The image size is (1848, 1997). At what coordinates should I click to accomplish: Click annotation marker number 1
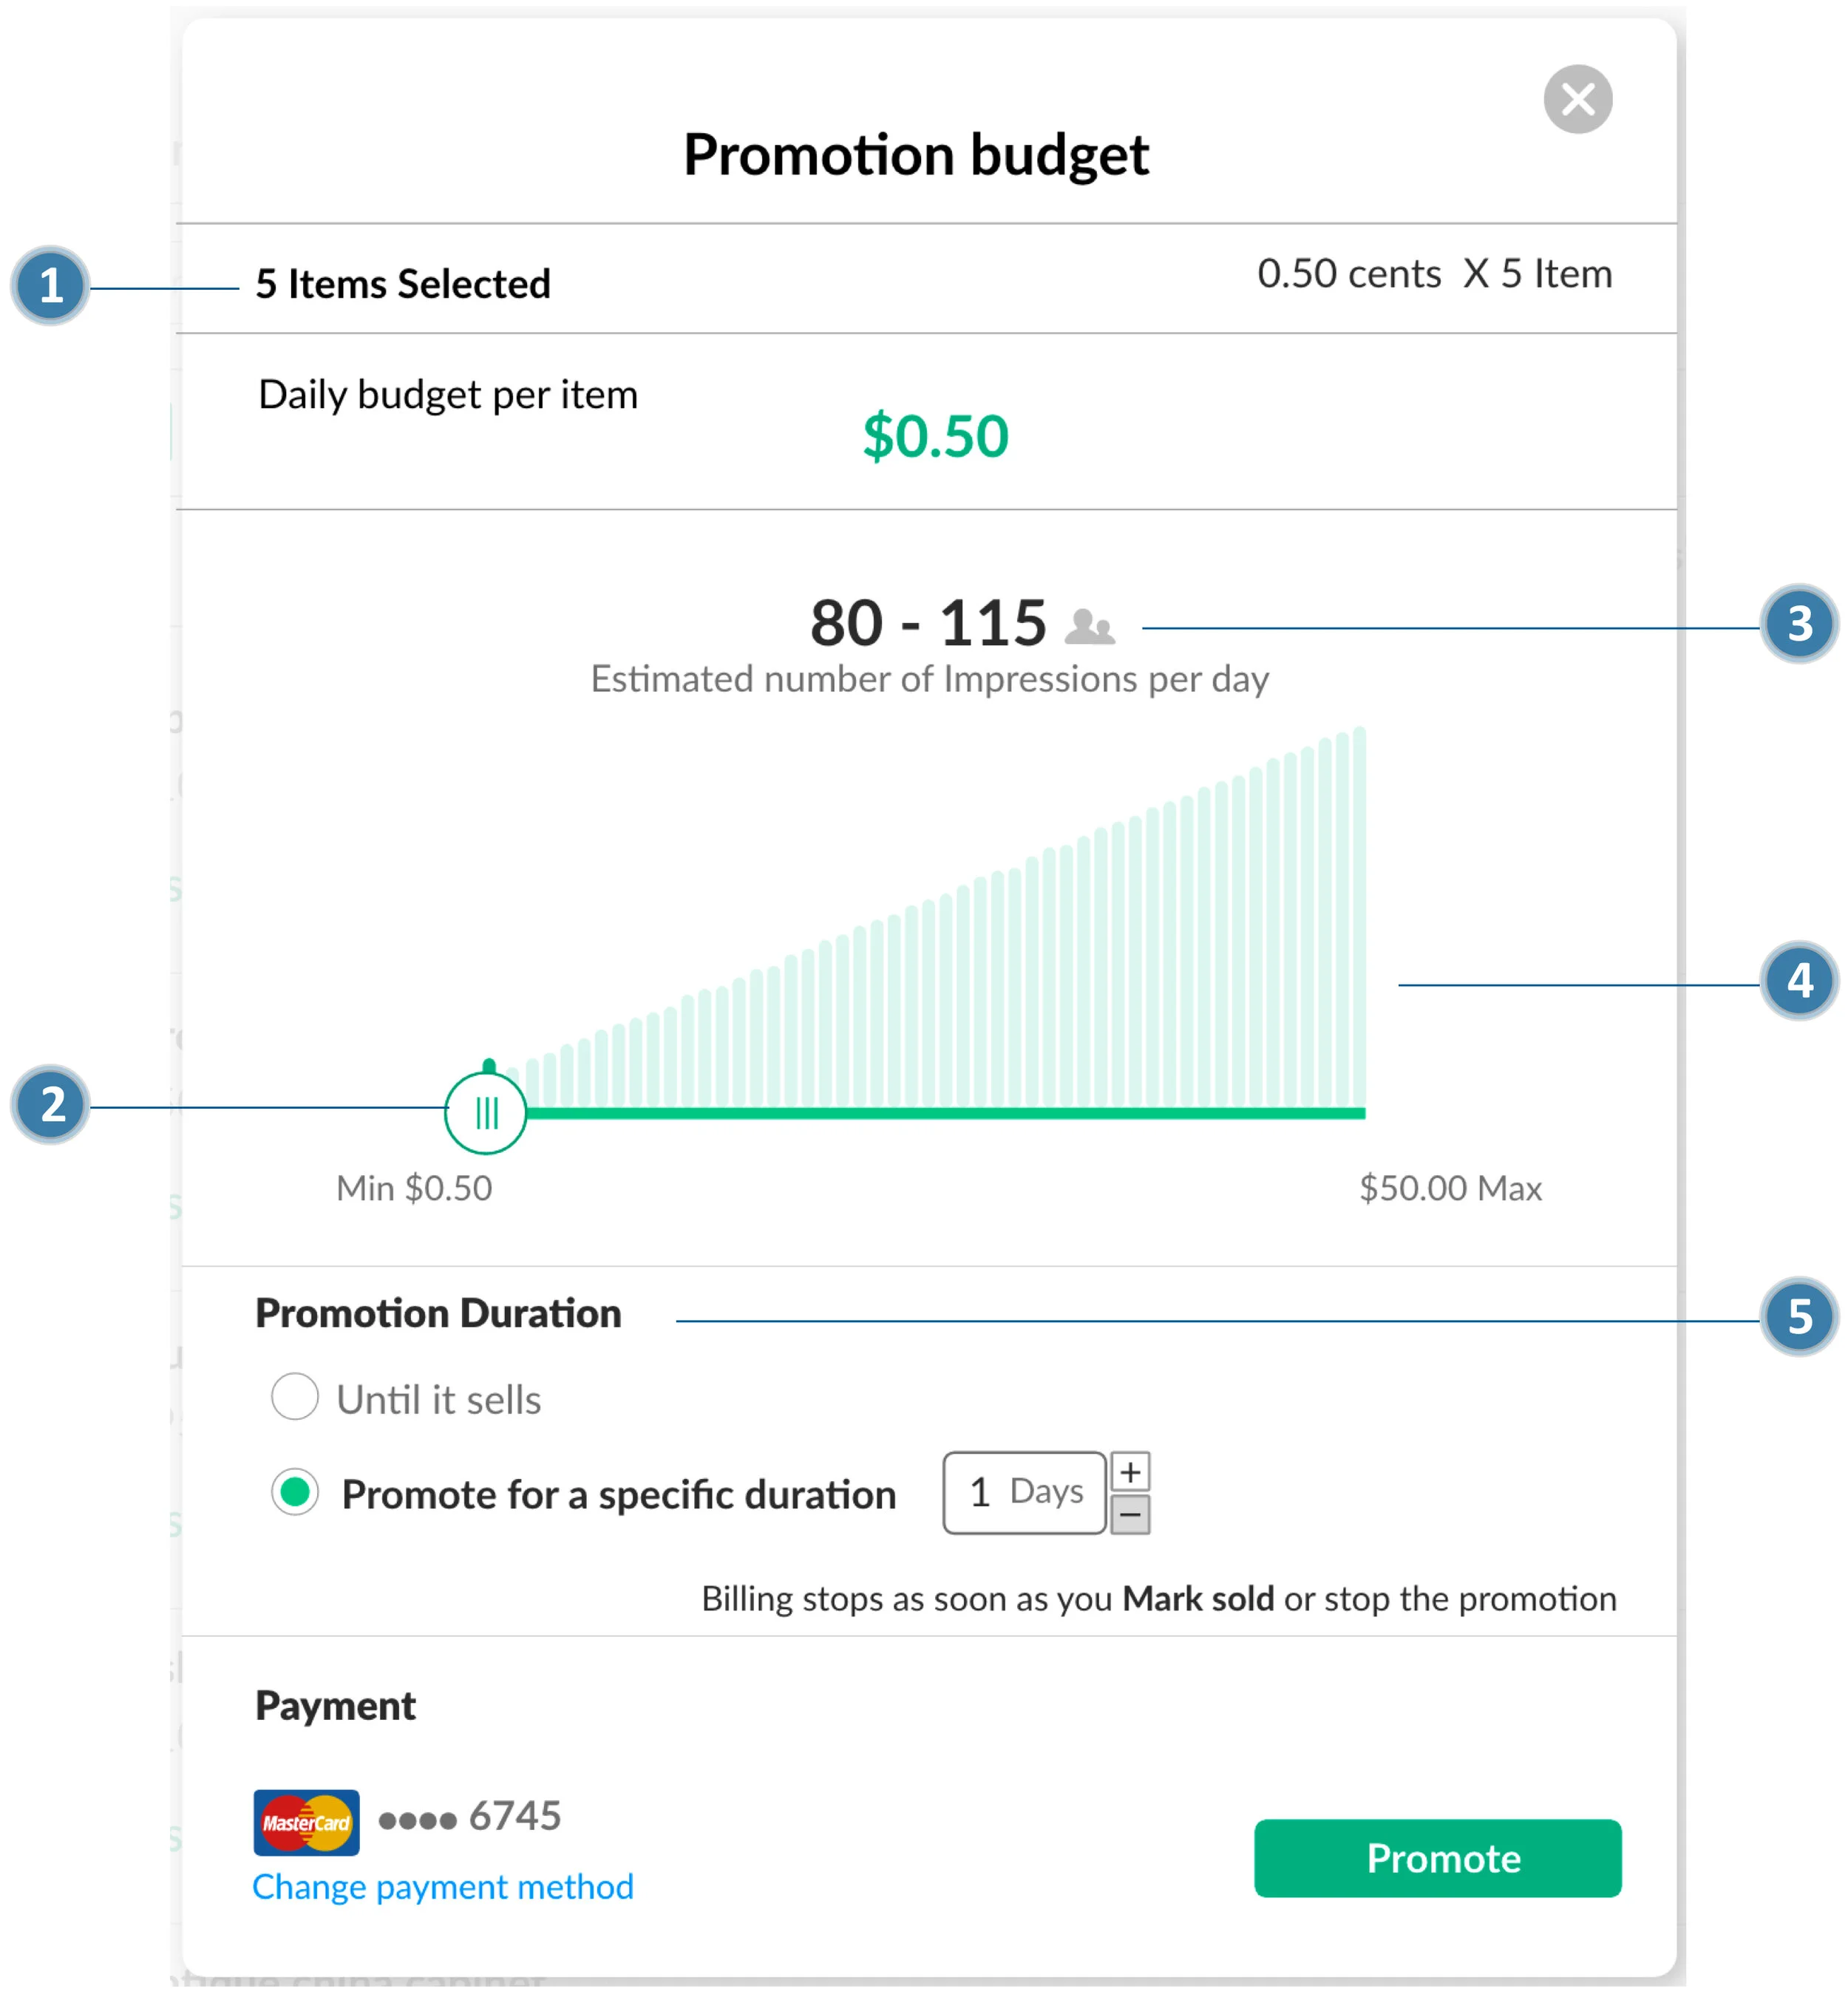(51, 286)
